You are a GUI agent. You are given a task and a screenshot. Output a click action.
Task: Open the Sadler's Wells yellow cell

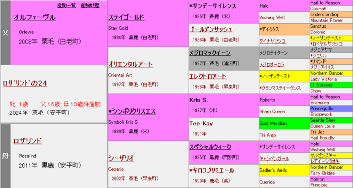[284, 170]
